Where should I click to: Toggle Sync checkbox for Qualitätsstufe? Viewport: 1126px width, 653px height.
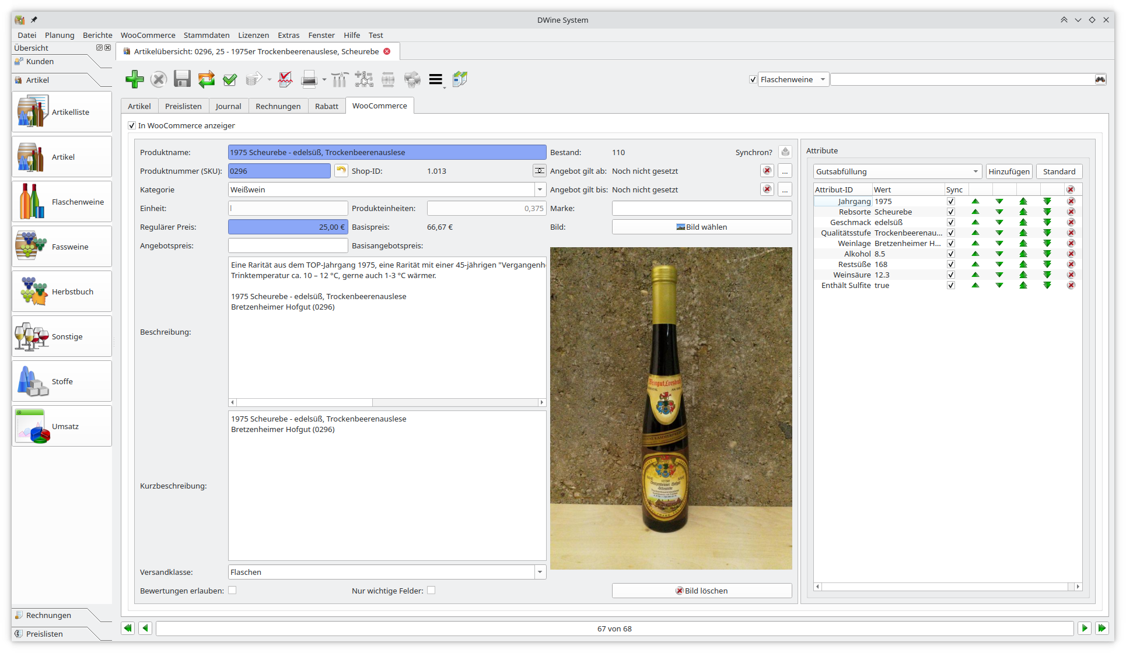tap(951, 233)
